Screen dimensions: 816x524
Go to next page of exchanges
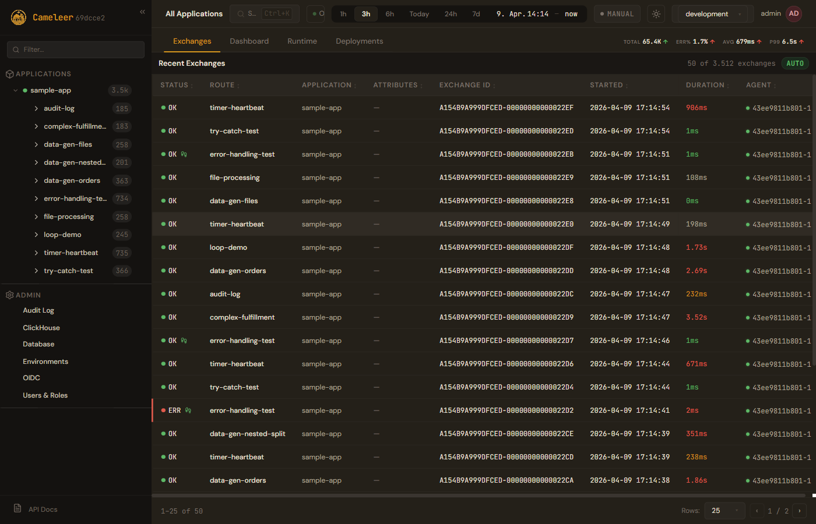pyautogui.click(x=799, y=511)
